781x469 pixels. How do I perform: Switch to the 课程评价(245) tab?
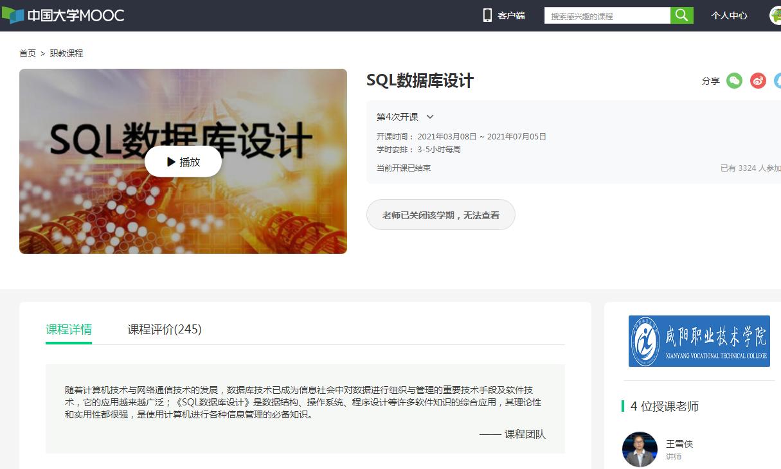tap(165, 330)
